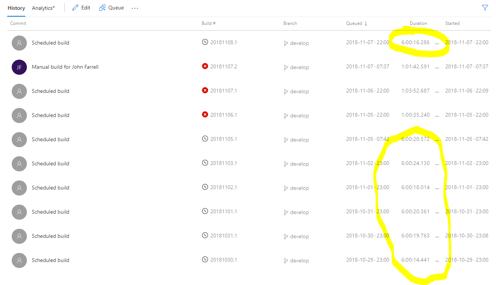Click duration value 1:01:42.591
The width and height of the screenshot is (496, 285).
(x=415, y=66)
